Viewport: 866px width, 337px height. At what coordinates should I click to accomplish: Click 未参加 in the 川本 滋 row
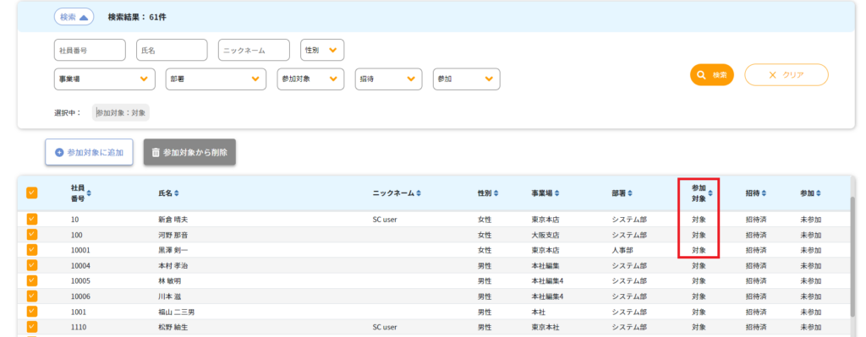pos(811,296)
